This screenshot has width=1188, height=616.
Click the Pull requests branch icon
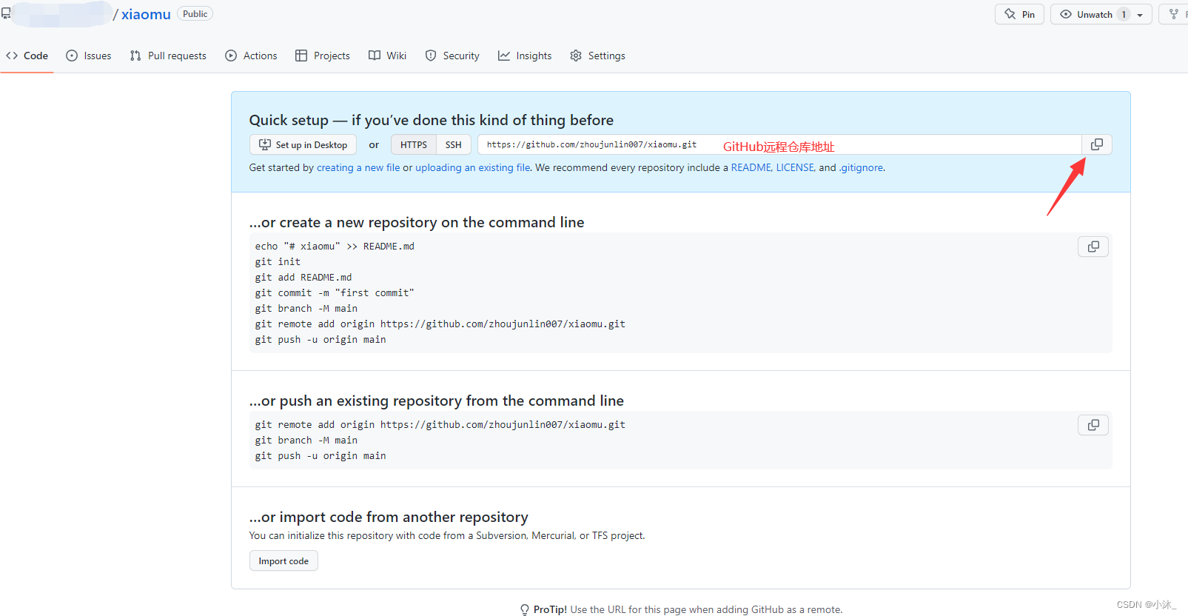tap(135, 56)
